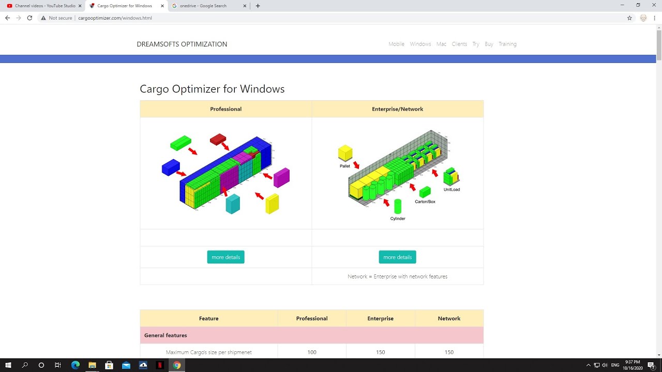Close the onedrive Google Search tab

click(x=245, y=6)
